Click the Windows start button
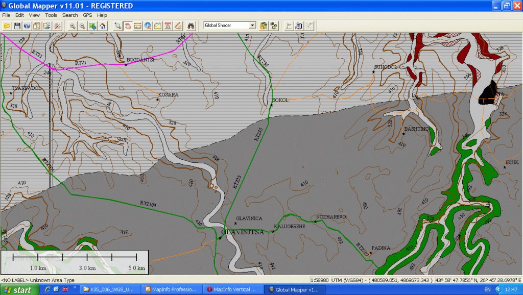The height and width of the screenshot is (295, 523). (x=17, y=289)
